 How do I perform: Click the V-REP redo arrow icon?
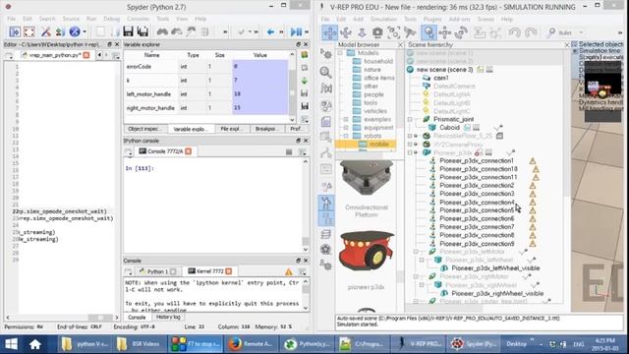click(x=531, y=32)
